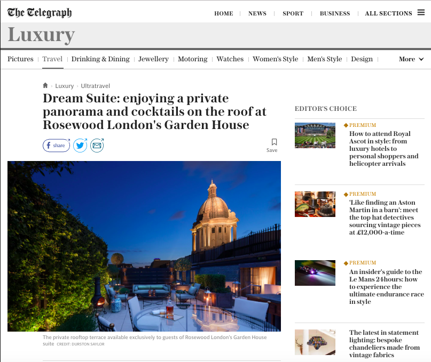
Task: Click the Facebook share icon
Action: pos(57,146)
